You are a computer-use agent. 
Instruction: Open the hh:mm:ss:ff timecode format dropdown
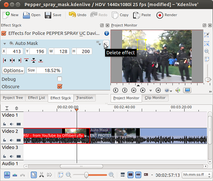[x=196, y=175]
